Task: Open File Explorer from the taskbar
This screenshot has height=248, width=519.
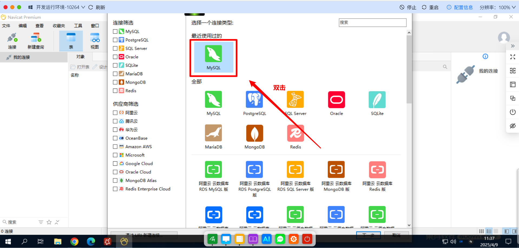Action: (x=58, y=241)
